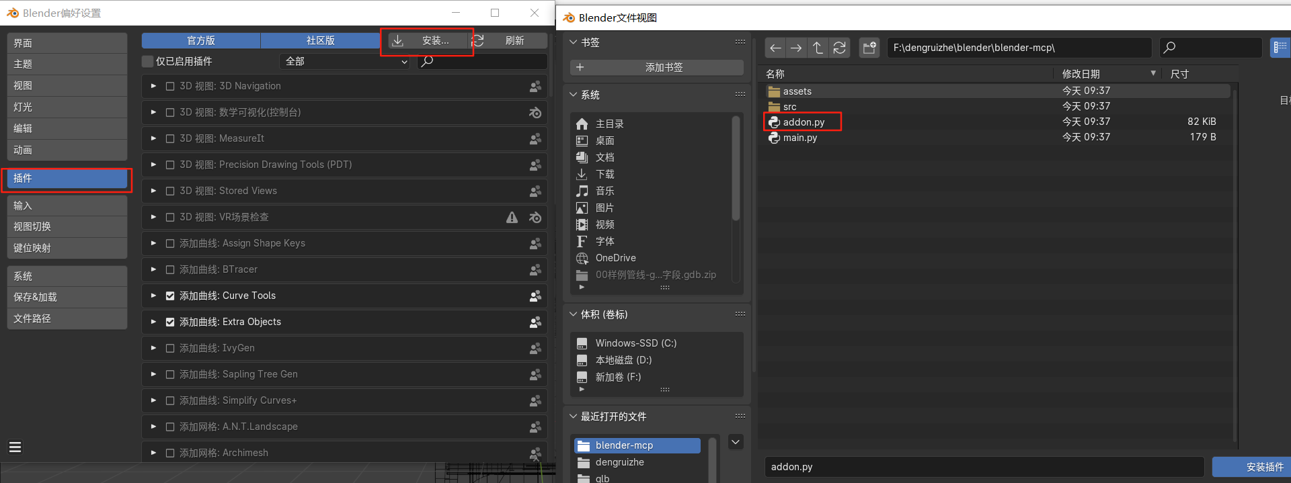
Task: Click community icon on 3D Navigation row
Action: 535,86
